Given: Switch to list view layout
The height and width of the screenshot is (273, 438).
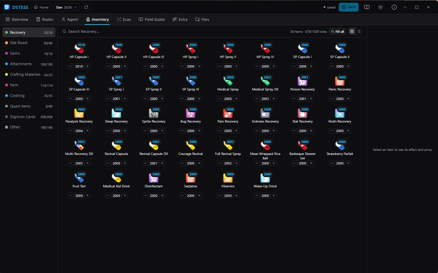Looking at the screenshot, I should pos(359,31).
